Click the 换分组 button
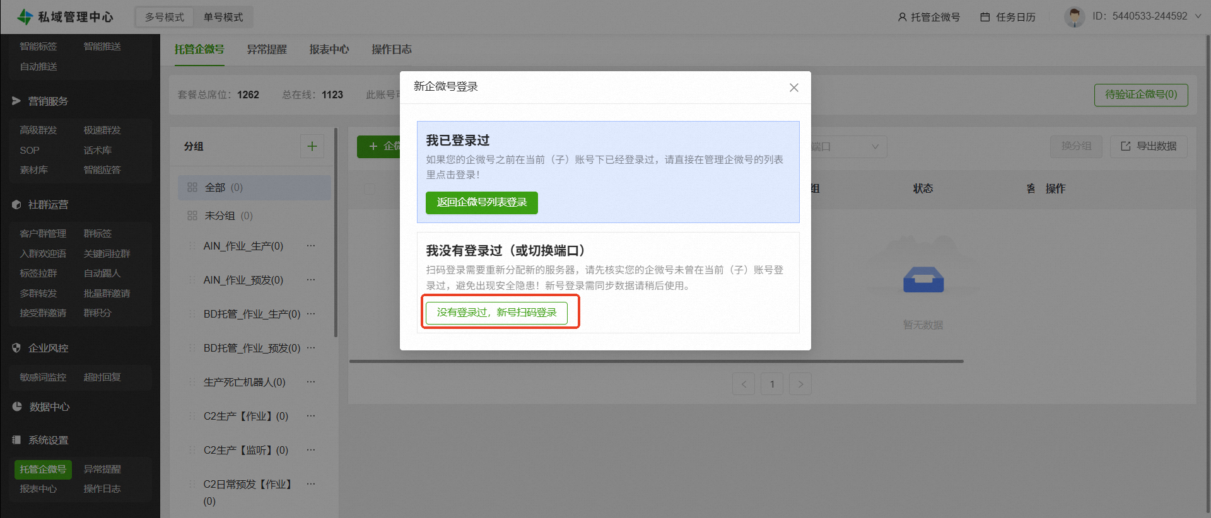The height and width of the screenshot is (518, 1211). [1076, 146]
